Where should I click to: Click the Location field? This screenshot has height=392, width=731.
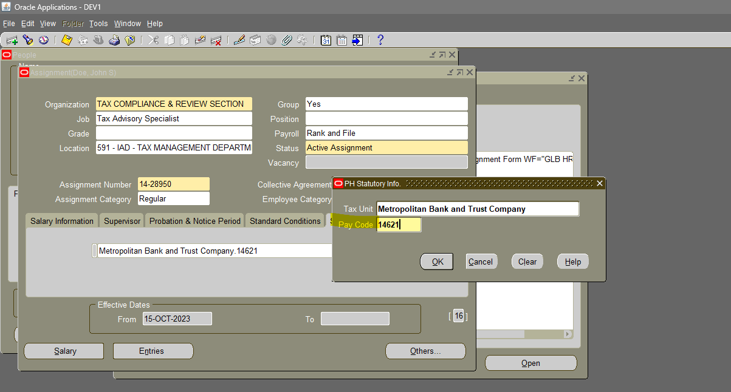174,147
